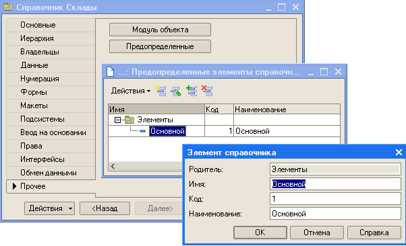Switch to the Формы tab
The height and width of the screenshot is (246, 406).
pos(51,92)
